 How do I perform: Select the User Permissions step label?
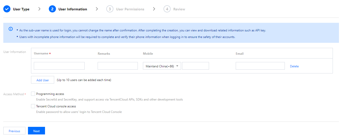pos(130,9)
